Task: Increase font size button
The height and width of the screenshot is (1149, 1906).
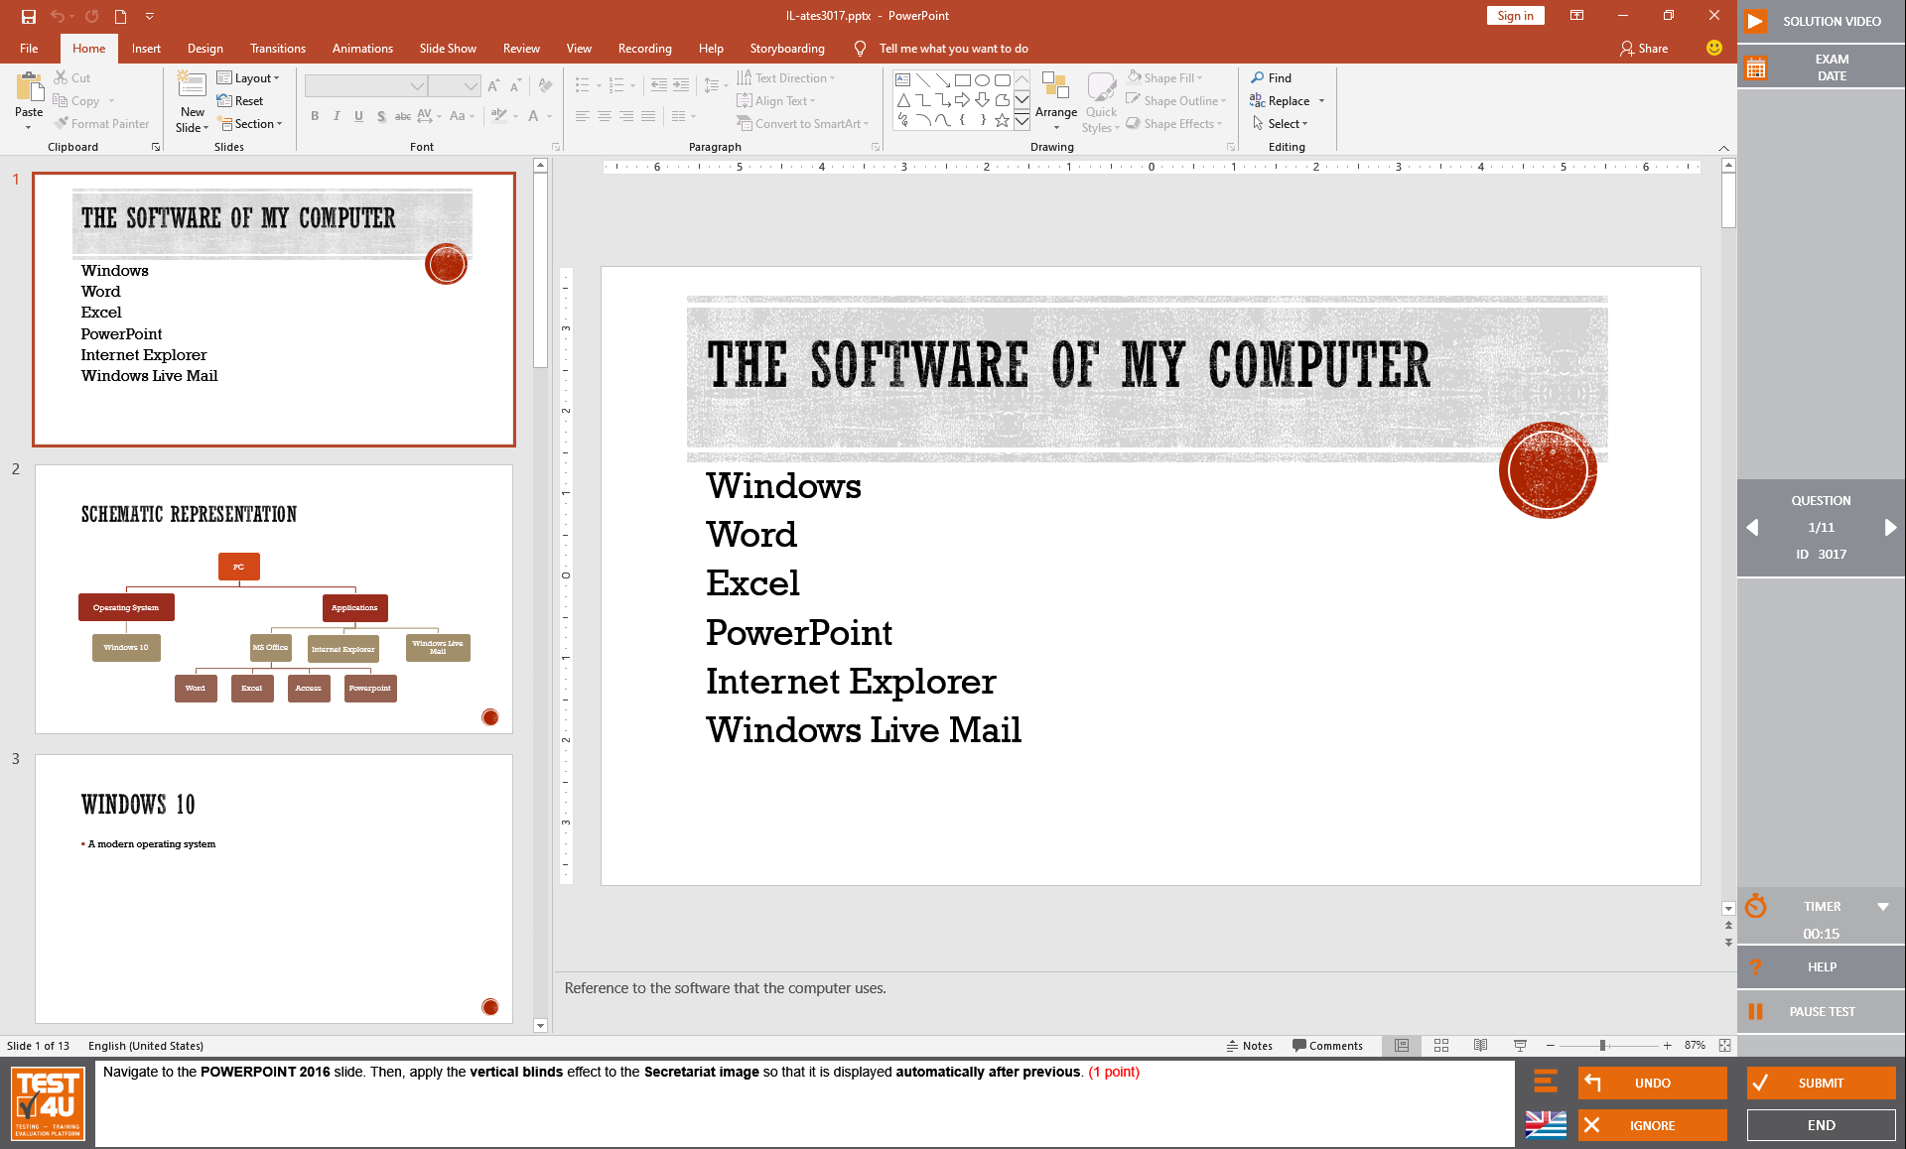Action: 493,86
